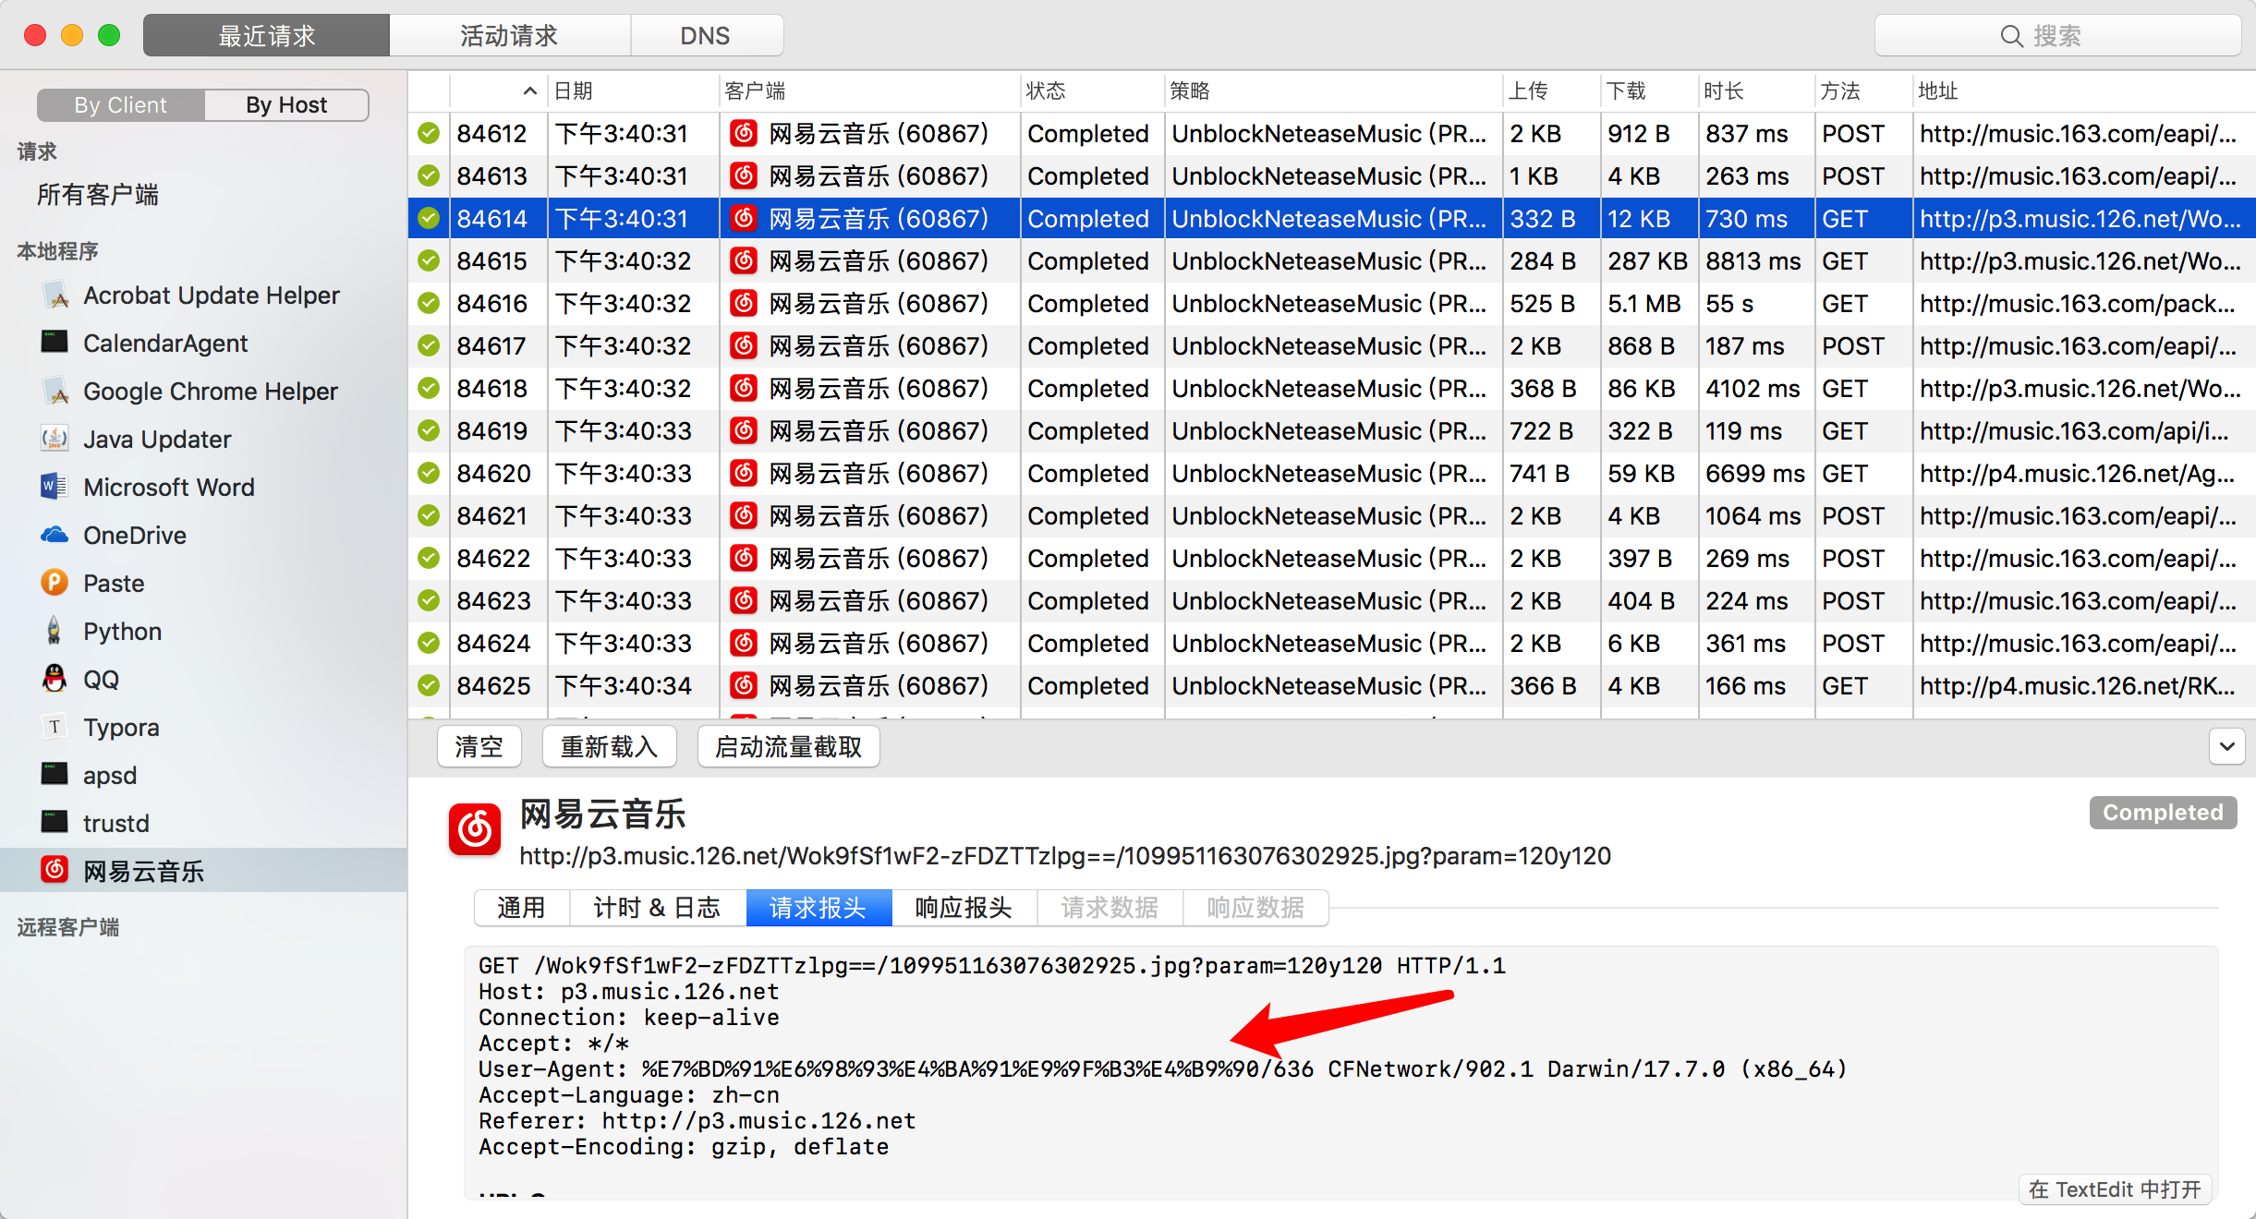Switch grouping to By Host

tap(286, 105)
